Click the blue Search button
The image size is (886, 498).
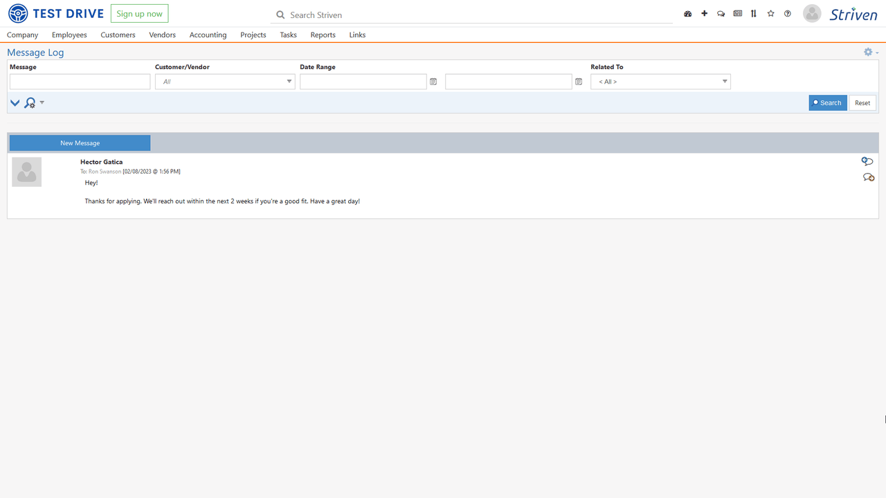click(827, 103)
